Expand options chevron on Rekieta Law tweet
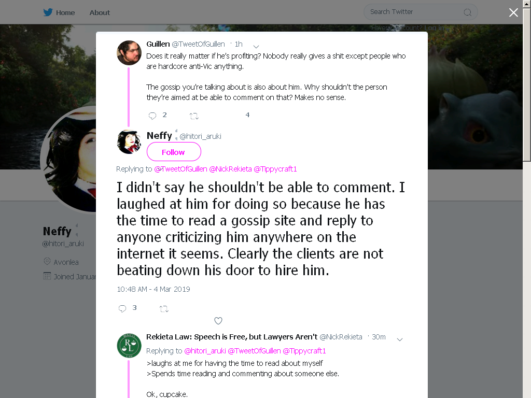The height and width of the screenshot is (398, 531). pos(400,339)
